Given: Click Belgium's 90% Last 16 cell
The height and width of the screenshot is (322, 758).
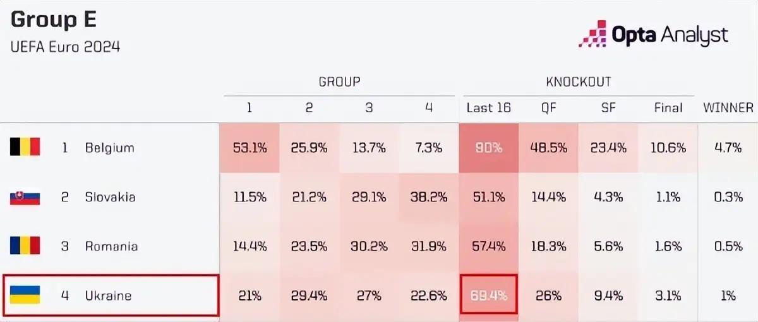Looking at the screenshot, I should (x=488, y=148).
